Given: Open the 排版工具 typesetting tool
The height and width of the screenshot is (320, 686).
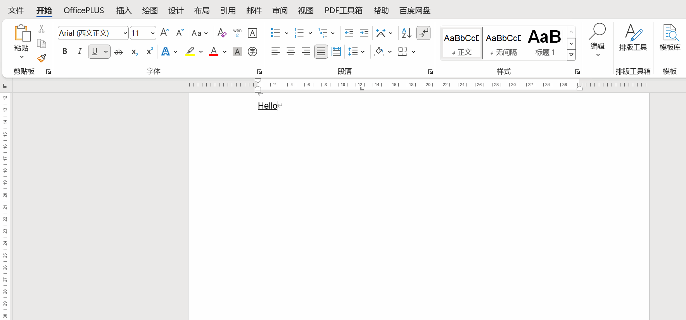Looking at the screenshot, I should 633,38.
